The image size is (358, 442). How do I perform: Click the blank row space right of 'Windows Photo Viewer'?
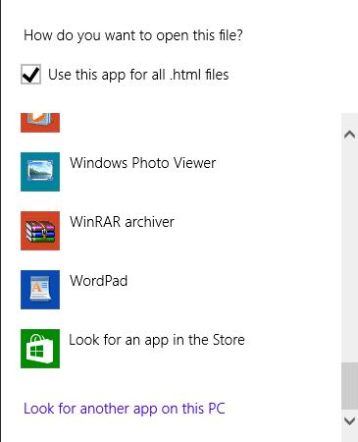tap(278, 172)
